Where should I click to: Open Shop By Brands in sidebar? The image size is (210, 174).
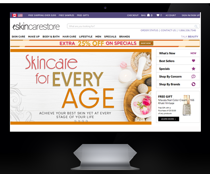click(x=178, y=84)
